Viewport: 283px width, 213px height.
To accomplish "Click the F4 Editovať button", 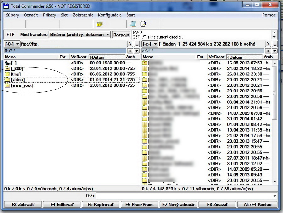I will (62, 205).
